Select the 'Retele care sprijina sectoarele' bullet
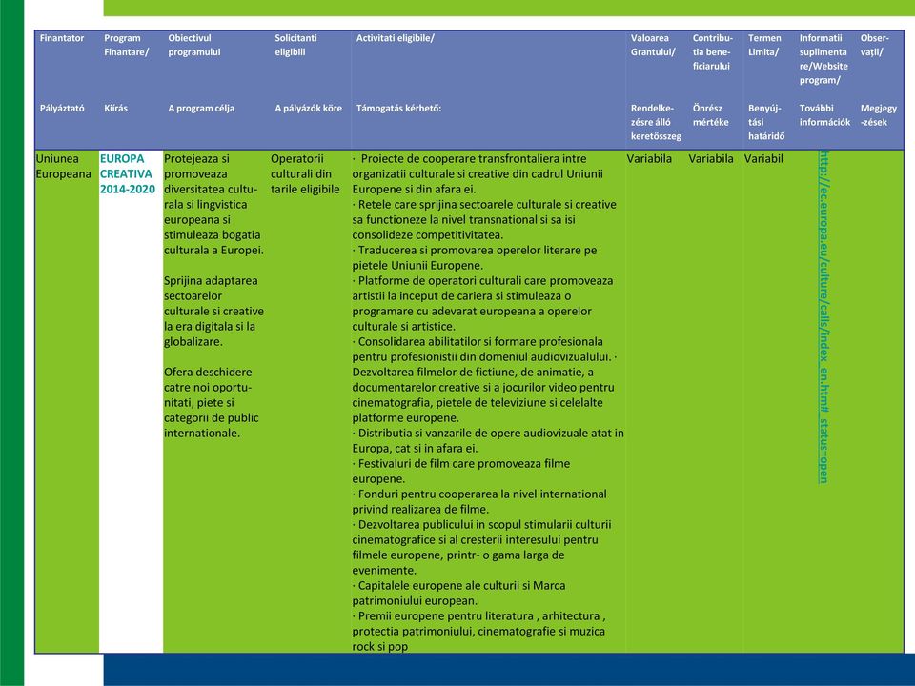This screenshot has height=686, width=915. (484, 220)
